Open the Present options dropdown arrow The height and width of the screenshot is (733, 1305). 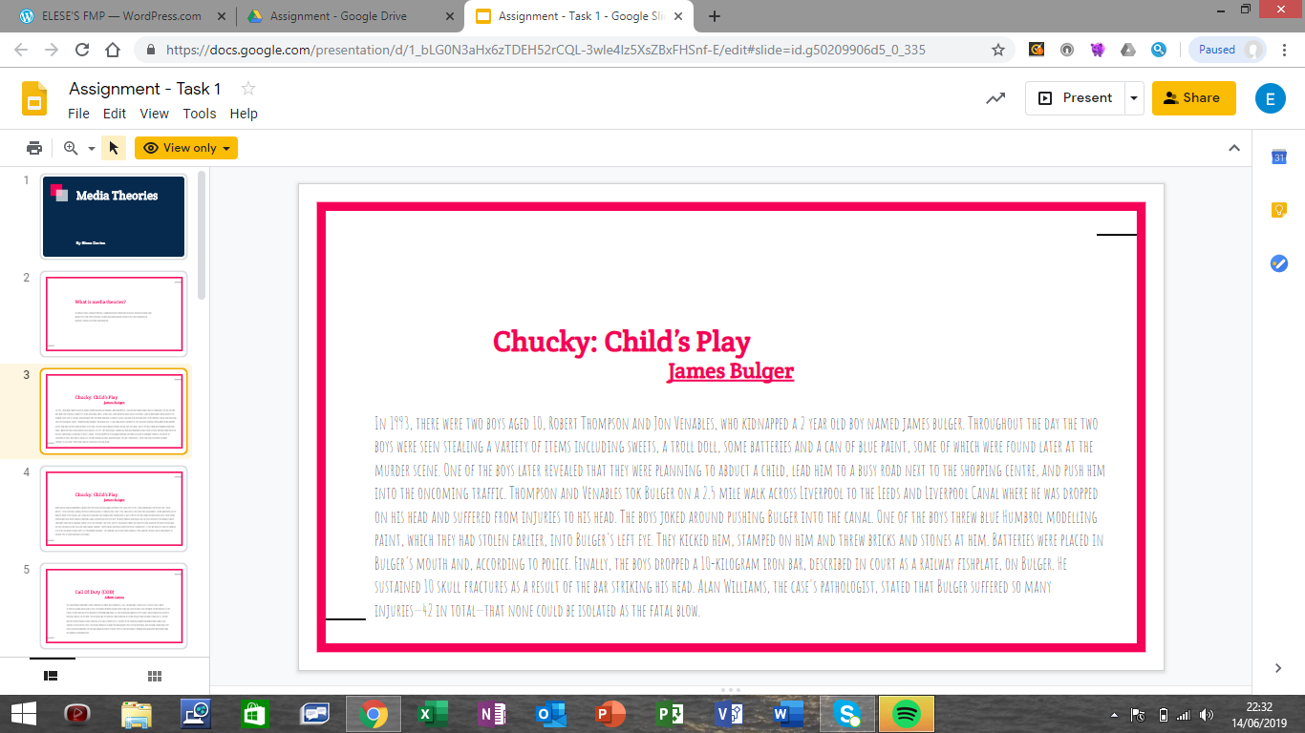pyautogui.click(x=1133, y=97)
